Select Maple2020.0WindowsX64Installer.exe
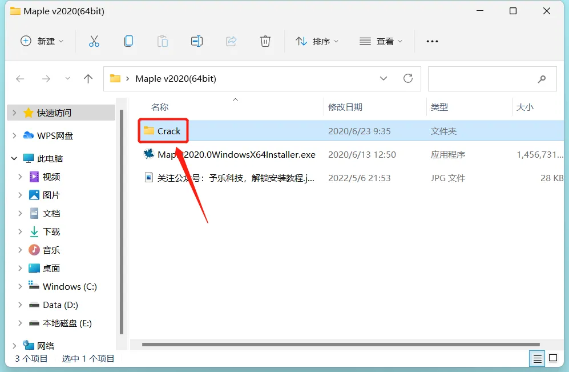Viewport: 569px width, 372px height. 228,154
